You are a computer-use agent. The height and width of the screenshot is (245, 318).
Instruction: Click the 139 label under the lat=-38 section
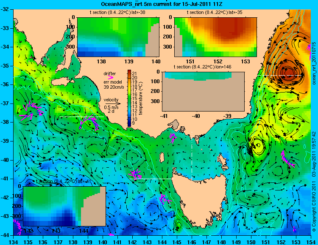tap(129, 61)
